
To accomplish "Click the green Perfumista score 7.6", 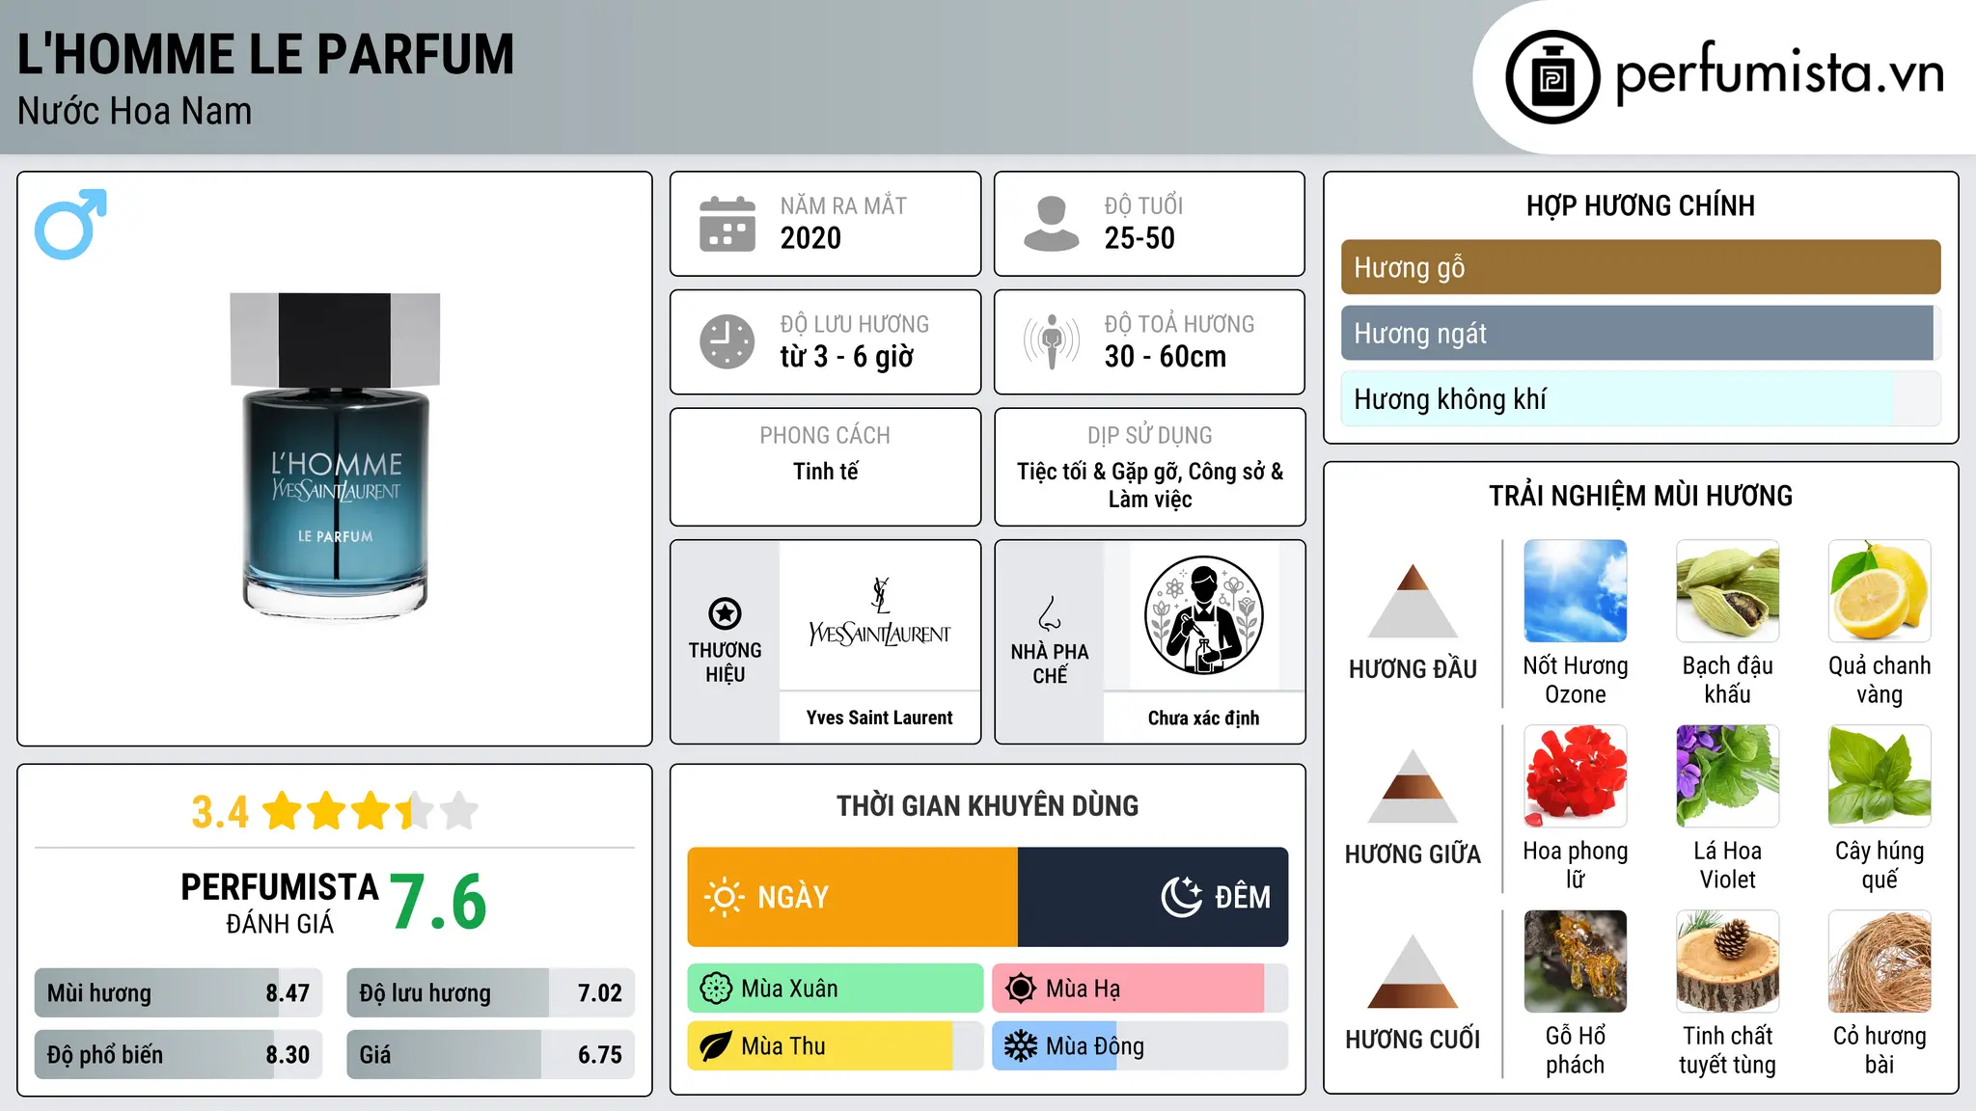I will click(439, 902).
